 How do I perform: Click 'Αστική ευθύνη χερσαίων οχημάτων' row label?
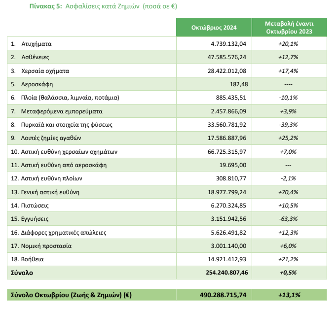tap(69, 152)
